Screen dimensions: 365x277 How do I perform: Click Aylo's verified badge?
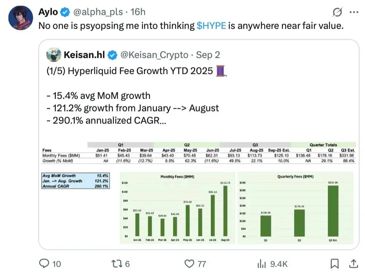64,12
